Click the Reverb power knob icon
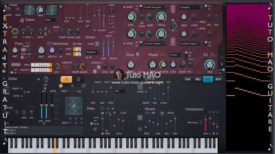Image resolution: width=275 pixels, height=154 pixels. tap(140, 129)
